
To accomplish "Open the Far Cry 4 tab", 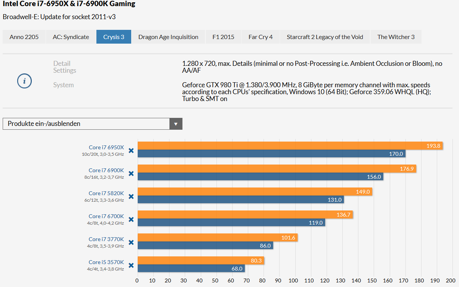I will [260, 37].
